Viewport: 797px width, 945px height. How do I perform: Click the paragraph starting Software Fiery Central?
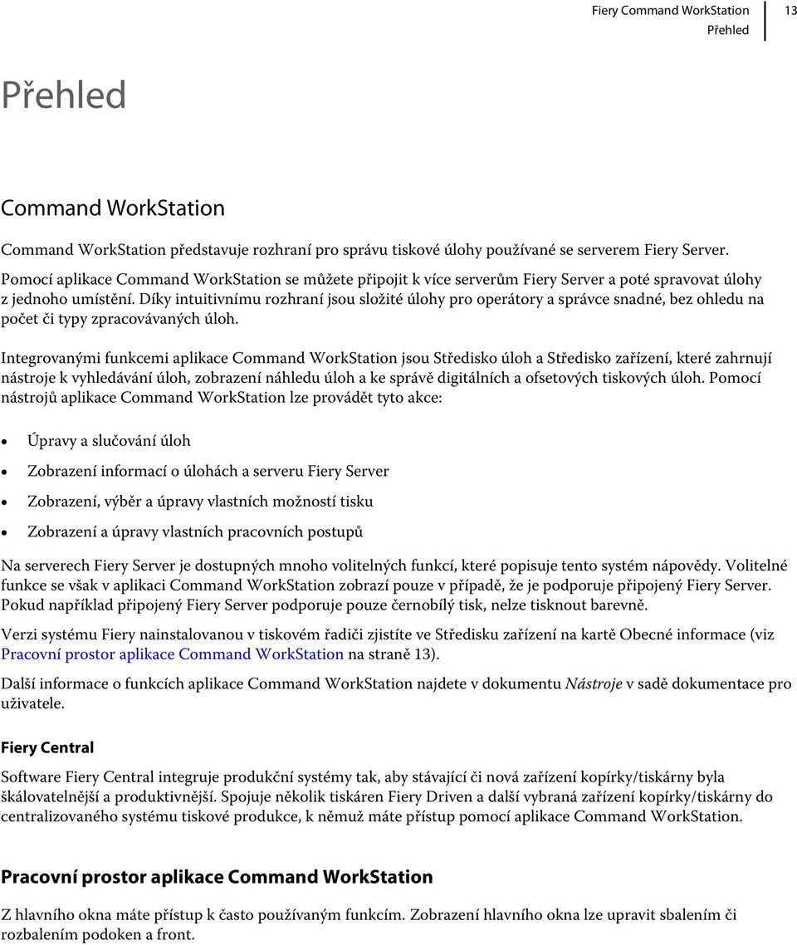tap(387, 796)
